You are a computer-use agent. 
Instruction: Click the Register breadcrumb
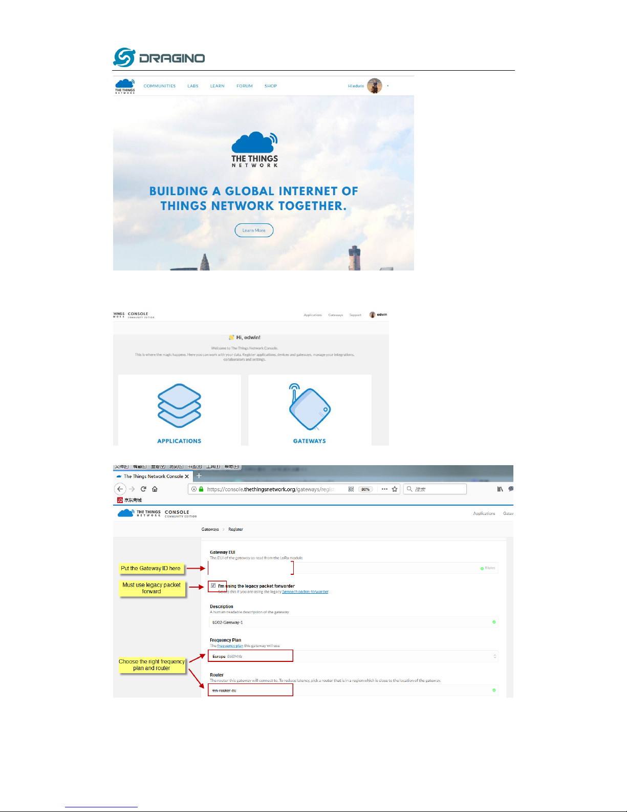235,529
